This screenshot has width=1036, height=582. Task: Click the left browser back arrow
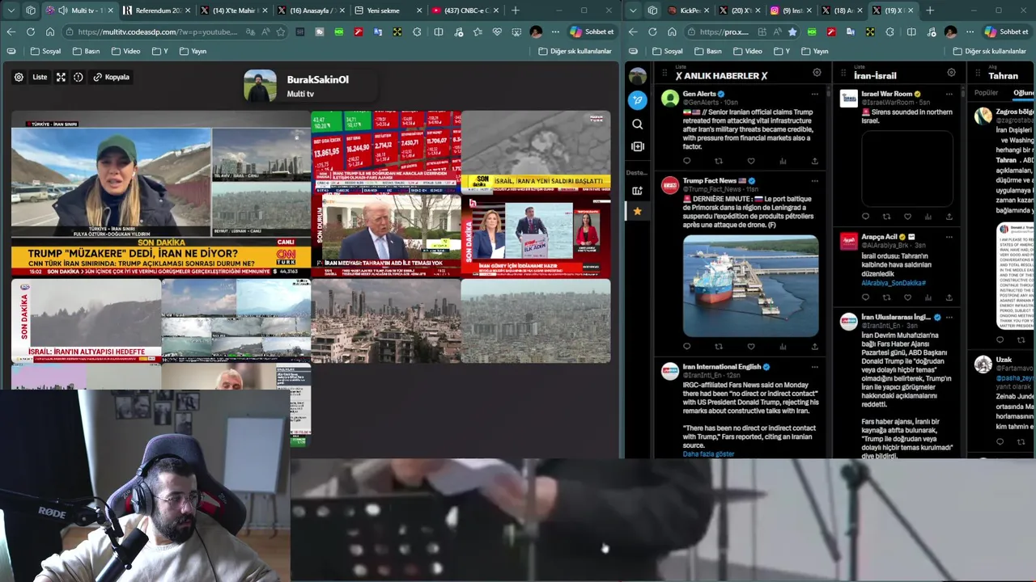[x=11, y=32]
